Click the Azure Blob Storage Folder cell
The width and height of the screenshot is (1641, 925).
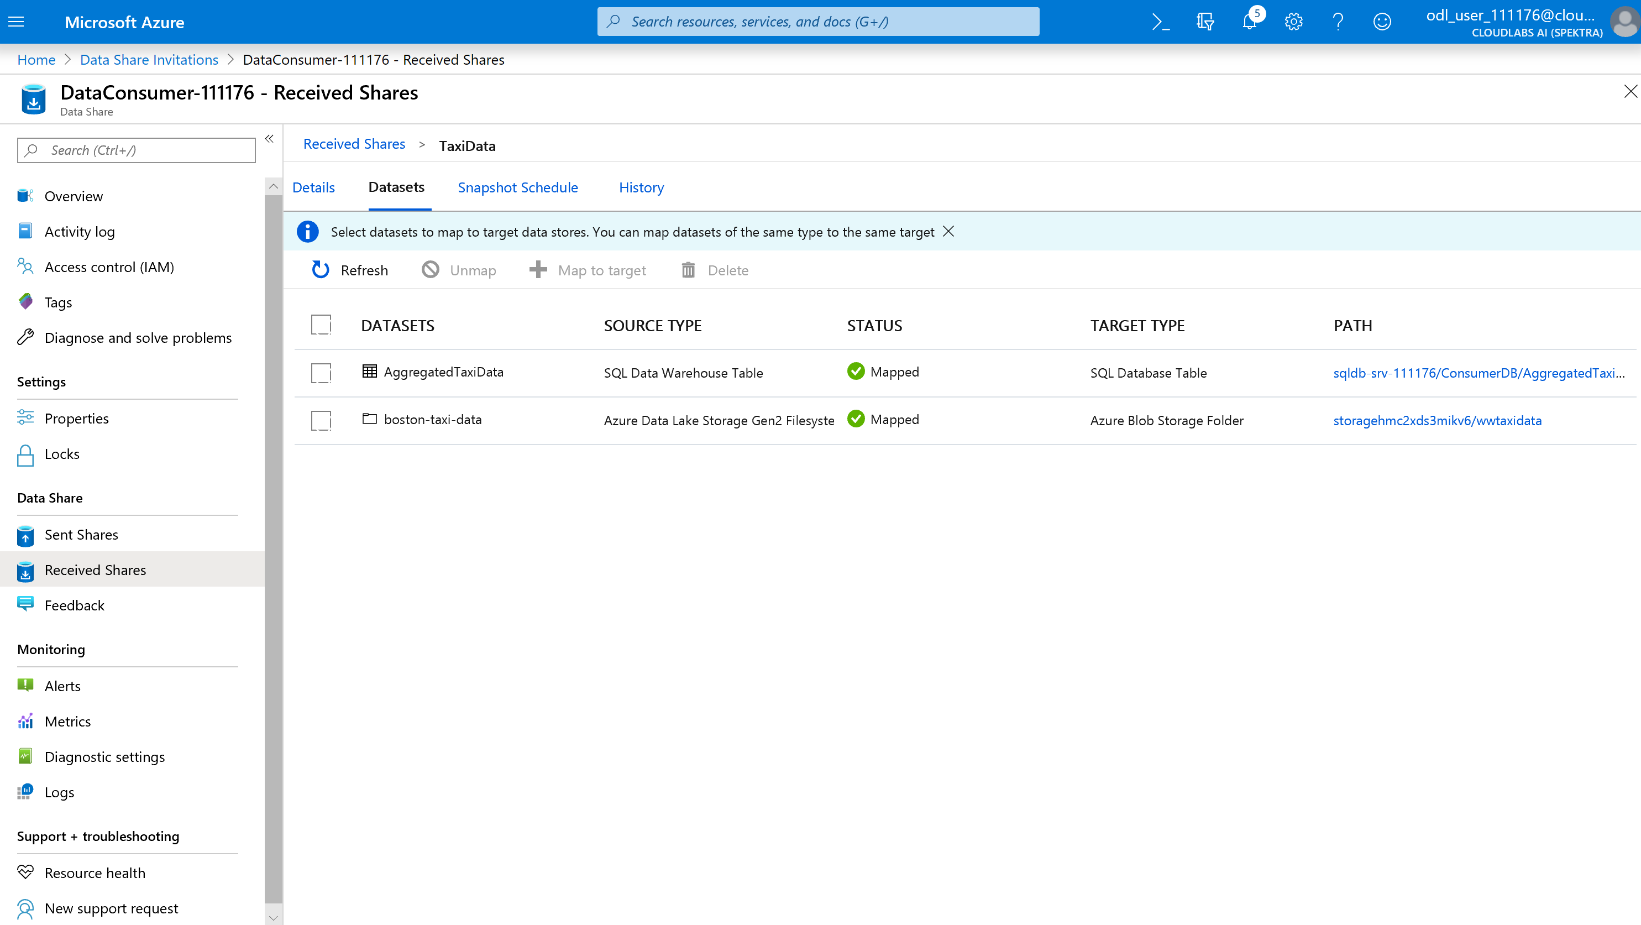click(1167, 420)
